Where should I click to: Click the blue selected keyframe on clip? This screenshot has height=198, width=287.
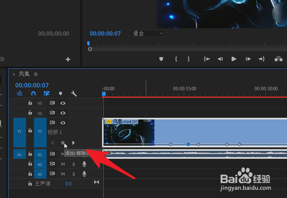[188, 144]
